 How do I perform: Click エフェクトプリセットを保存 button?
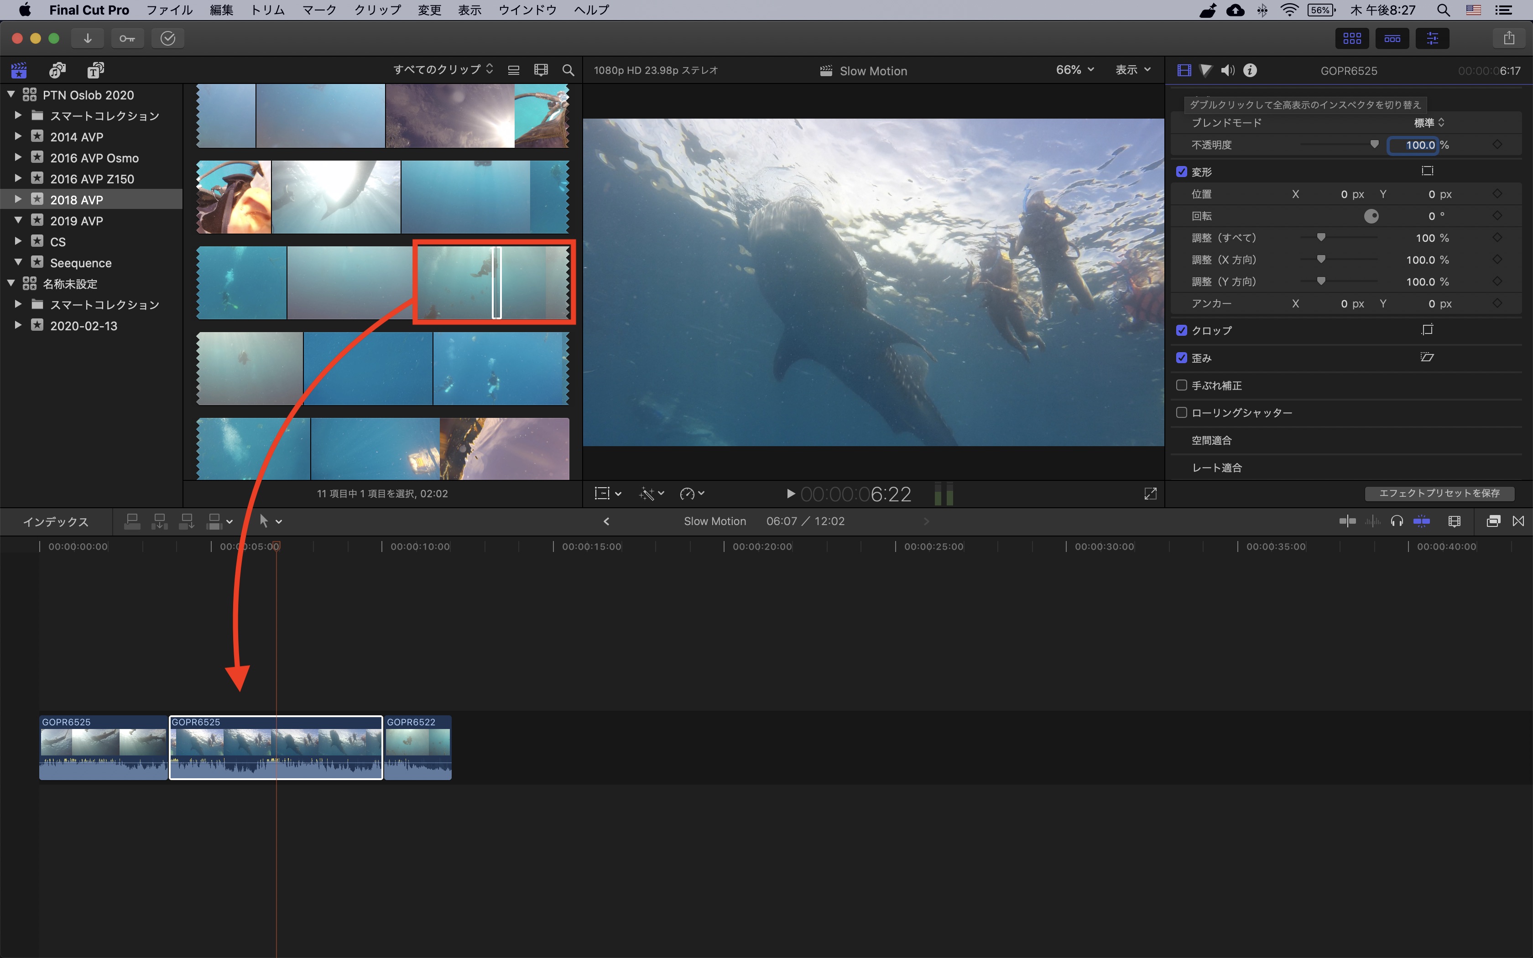click(x=1439, y=493)
